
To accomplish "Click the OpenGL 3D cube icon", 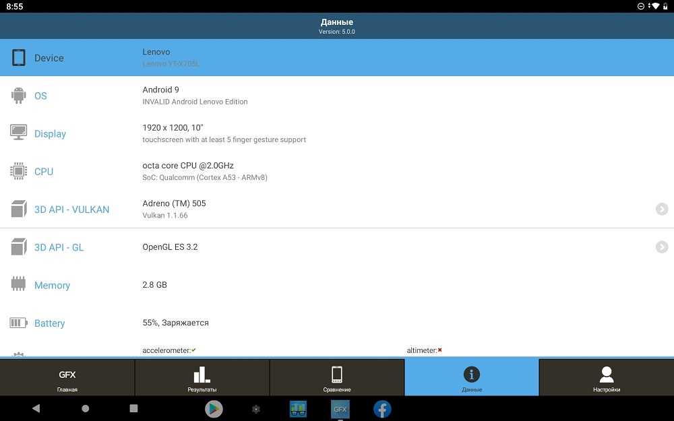I will 19,247.
